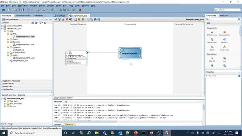Click the Components palette vertical scrollbar
This screenshot has height=136, width=242.
click(x=240, y=32)
